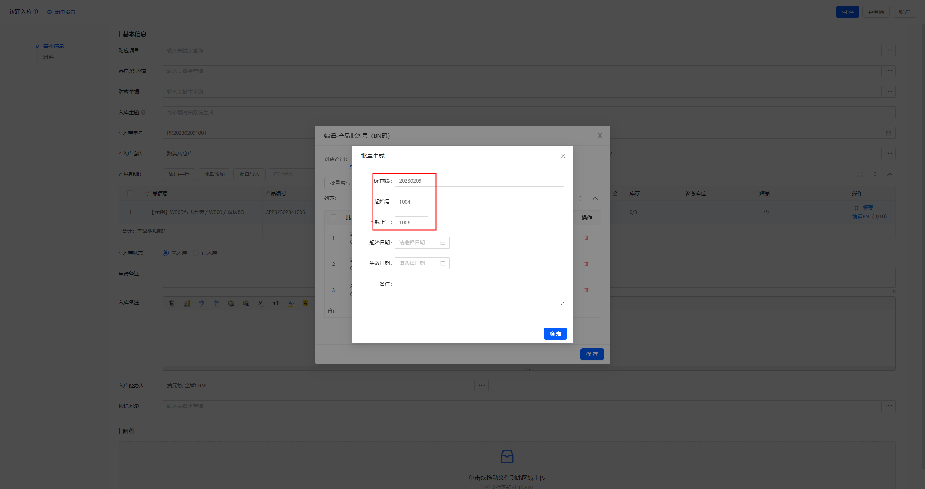Viewport: 925px width, 489px height.
Task: Open the 入库经办人 ellipsis picker
Action: [482, 386]
